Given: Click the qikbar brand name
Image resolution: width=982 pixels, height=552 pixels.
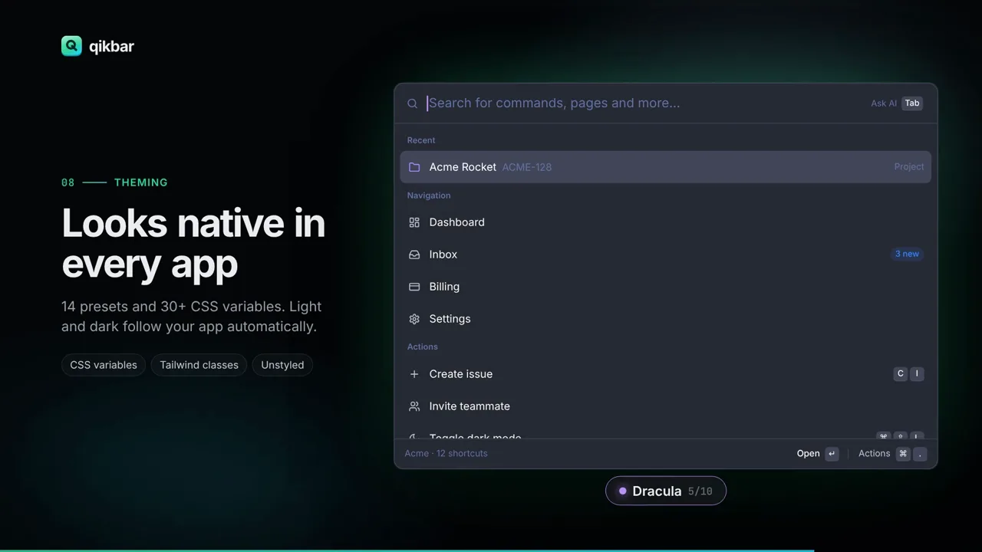Looking at the screenshot, I should pyautogui.click(x=111, y=47).
